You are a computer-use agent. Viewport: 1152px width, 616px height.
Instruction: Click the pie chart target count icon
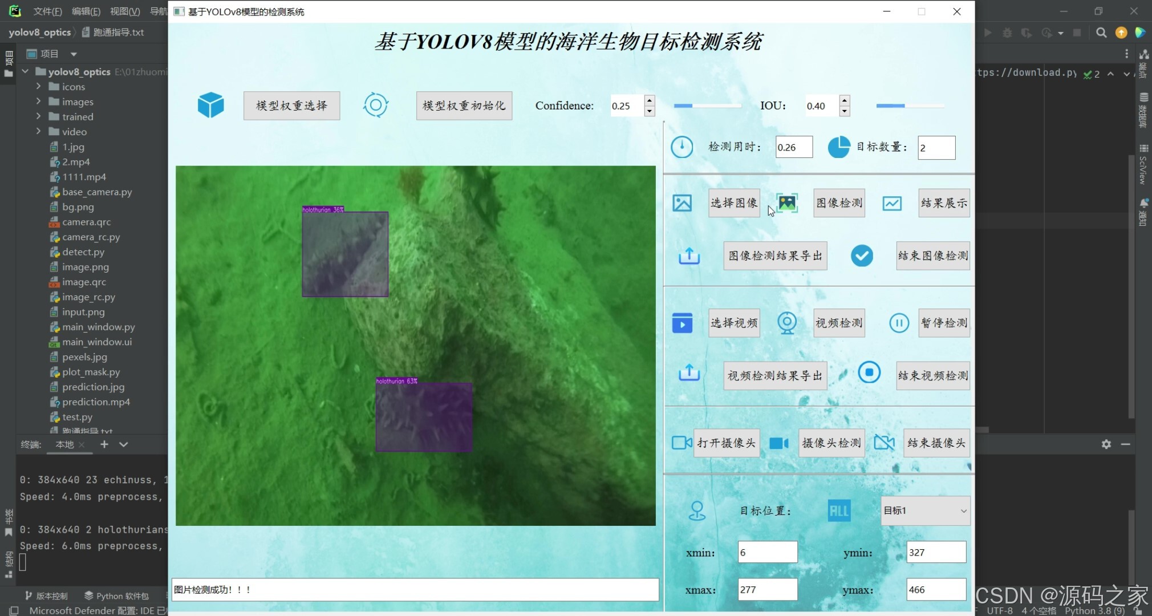click(838, 147)
